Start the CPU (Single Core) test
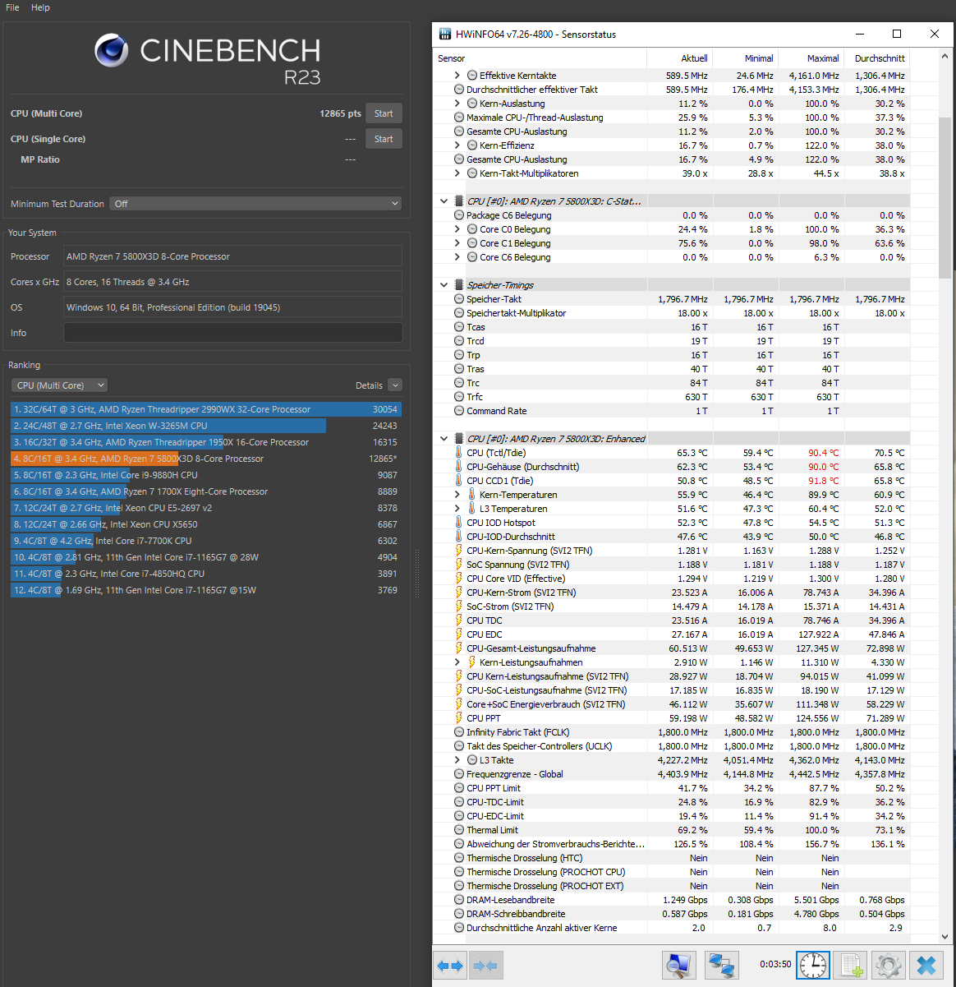 (384, 139)
